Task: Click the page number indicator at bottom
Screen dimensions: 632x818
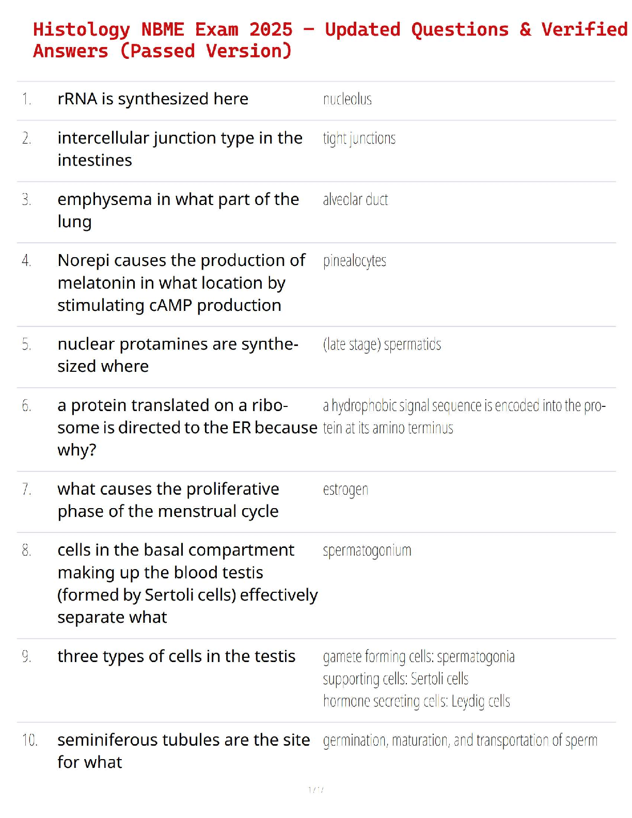Action: (315, 790)
